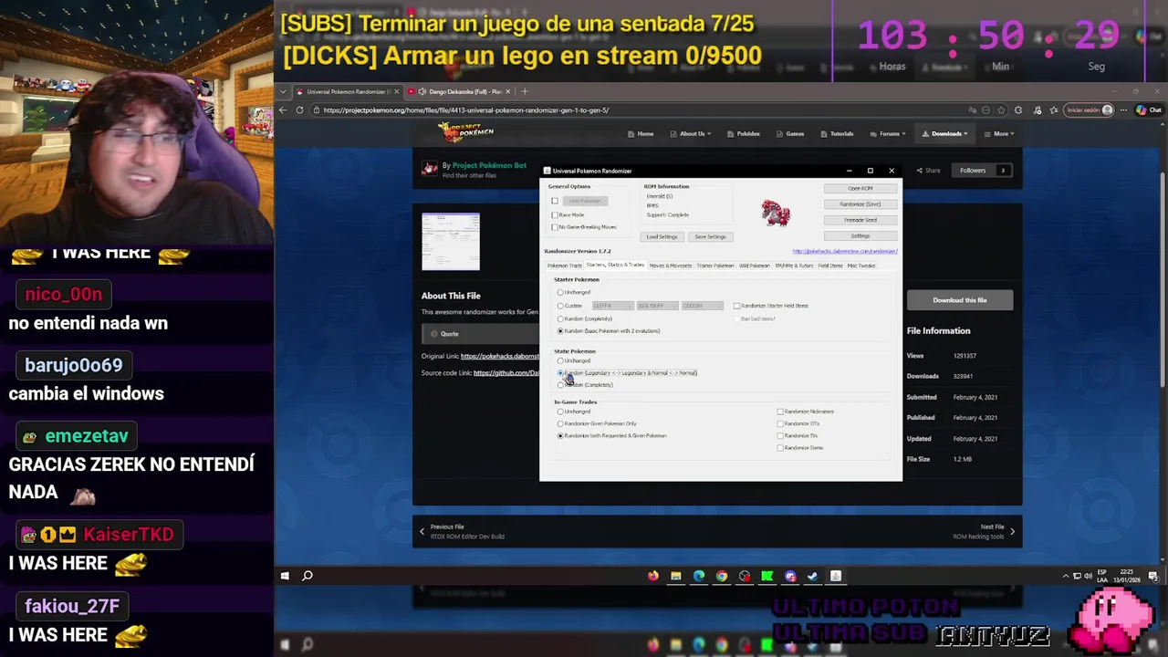Open Microsoft Edge from the taskbar
This screenshot has height=657, width=1168.
click(699, 576)
